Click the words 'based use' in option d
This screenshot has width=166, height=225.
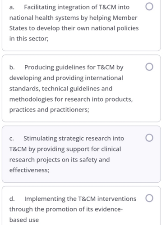24,220
